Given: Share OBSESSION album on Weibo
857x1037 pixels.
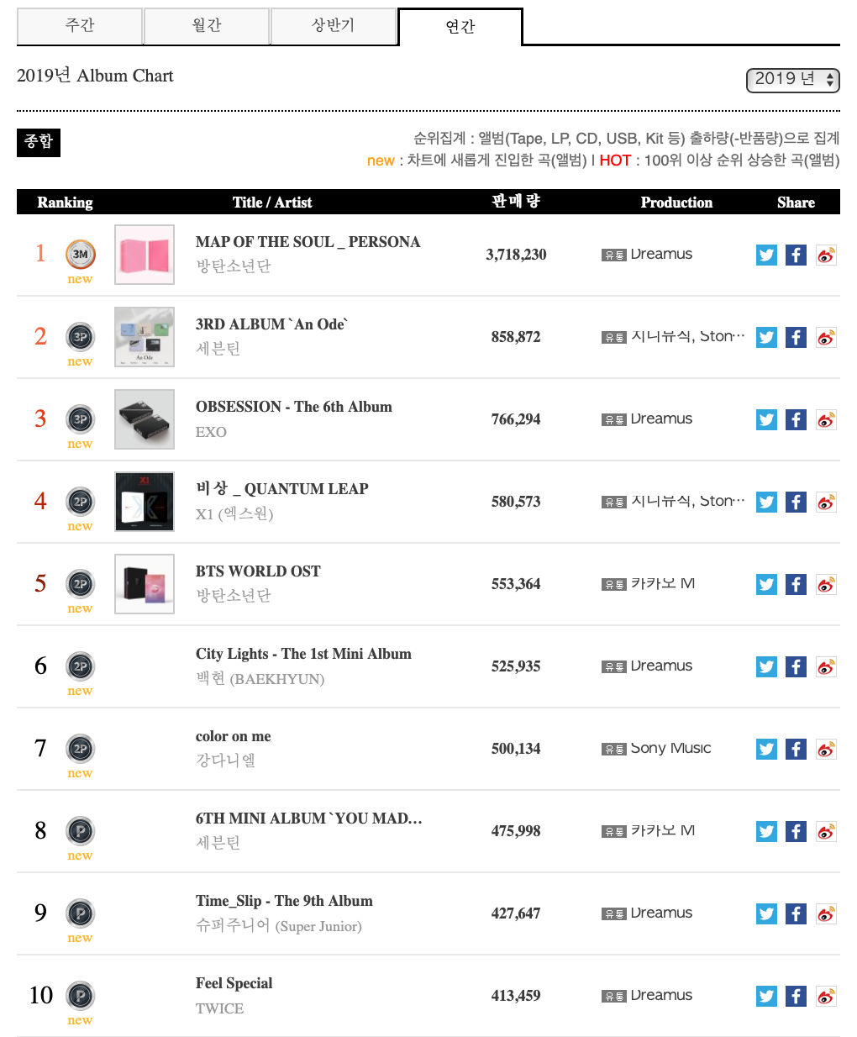Looking at the screenshot, I should [x=826, y=419].
